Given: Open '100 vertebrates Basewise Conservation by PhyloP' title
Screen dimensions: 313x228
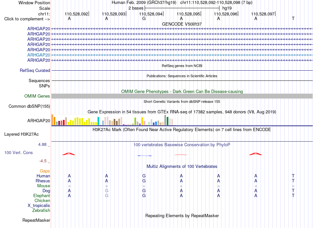Looking at the screenshot, I should tap(182, 145).
